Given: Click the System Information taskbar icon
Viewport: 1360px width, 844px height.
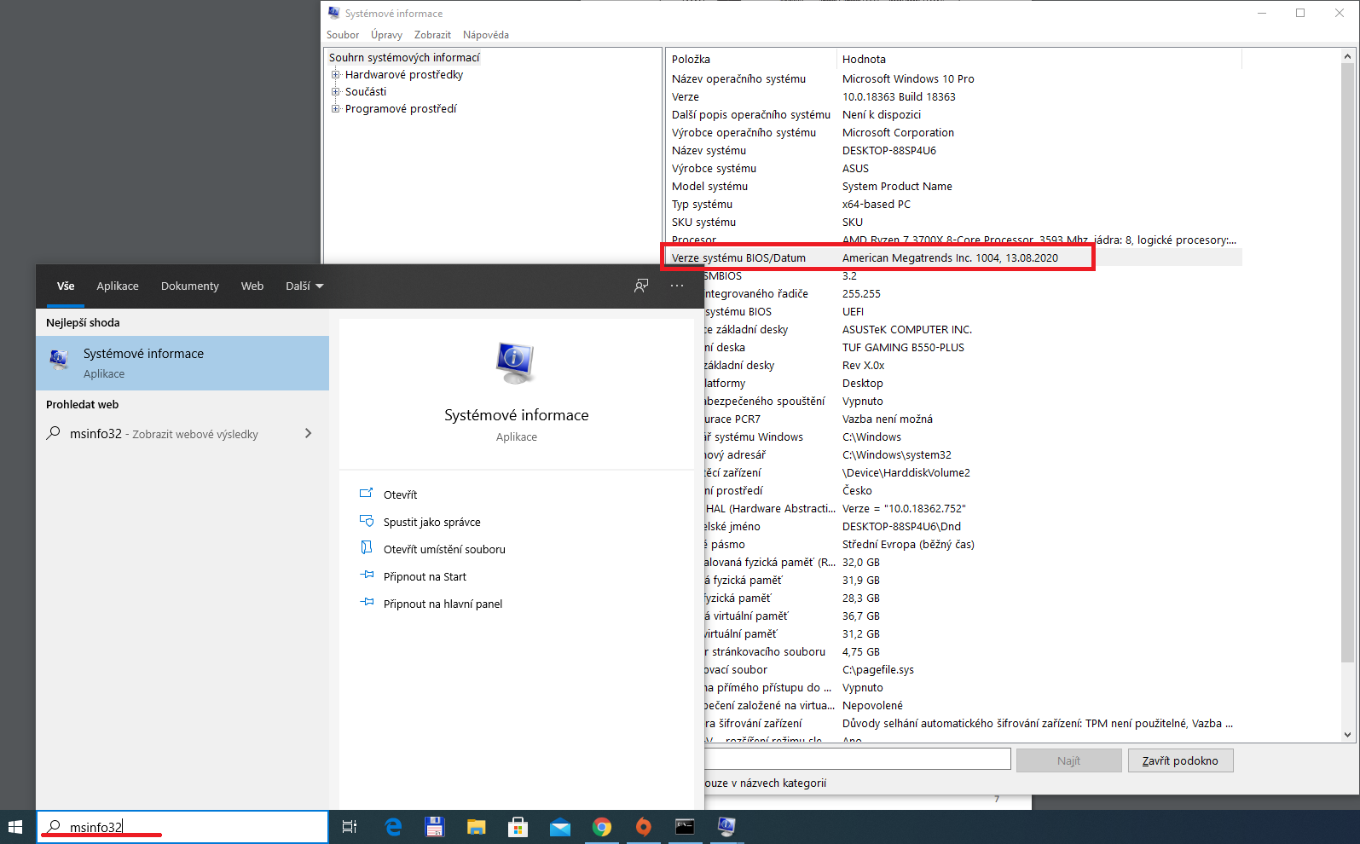Looking at the screenshot, I should [726, 827].
